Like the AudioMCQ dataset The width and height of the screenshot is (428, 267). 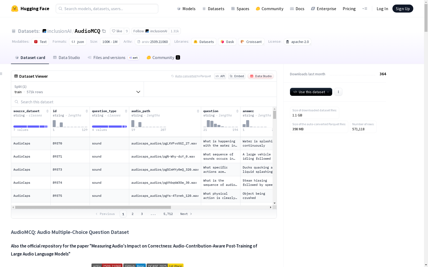pos(117,31)
